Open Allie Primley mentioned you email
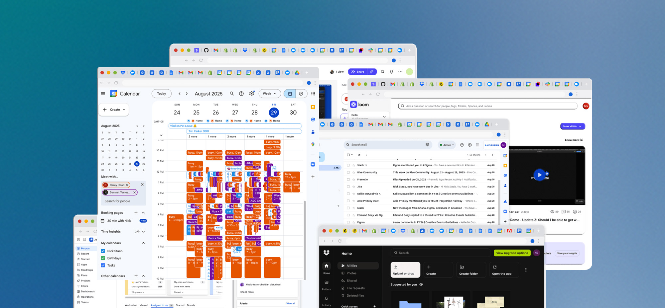This screenshot has width=665, height=308. [421, 201]
